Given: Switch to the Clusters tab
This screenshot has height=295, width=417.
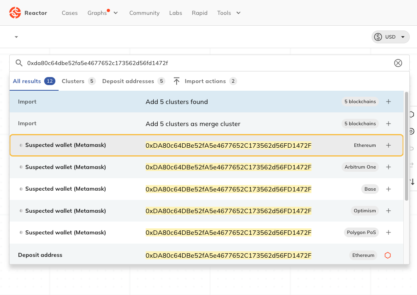Looking at the screenshot, I should coord(79,81).
